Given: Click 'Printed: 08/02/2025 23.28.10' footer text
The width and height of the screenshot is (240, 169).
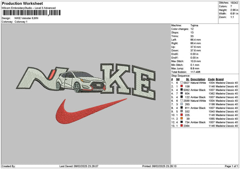Looking at the screenshot, I should click(159, 166).
